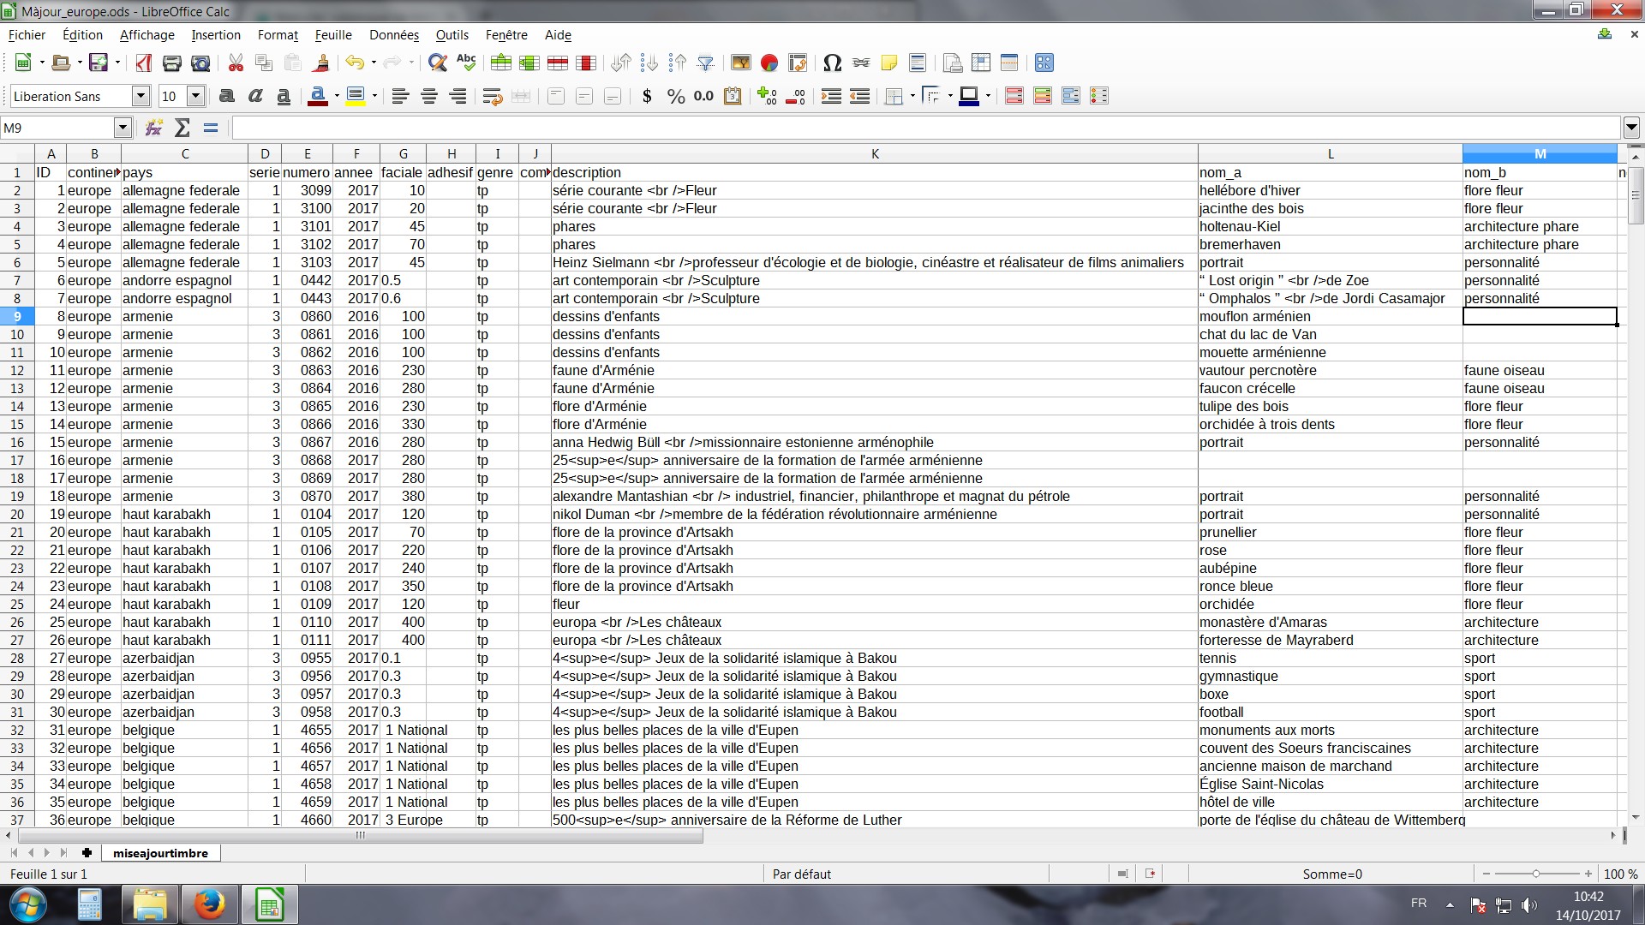The width and height of the screenshot is (1645, 925).
Task: Click the Pivot Table icon
Action: (798, 63)
